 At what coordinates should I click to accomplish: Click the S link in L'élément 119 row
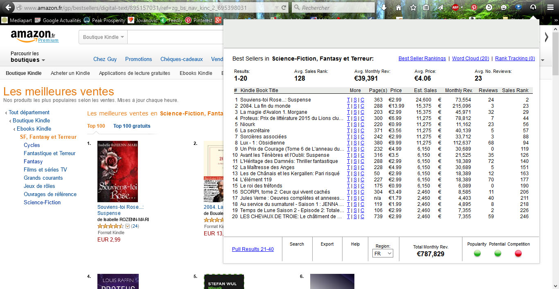pos(355,180)
